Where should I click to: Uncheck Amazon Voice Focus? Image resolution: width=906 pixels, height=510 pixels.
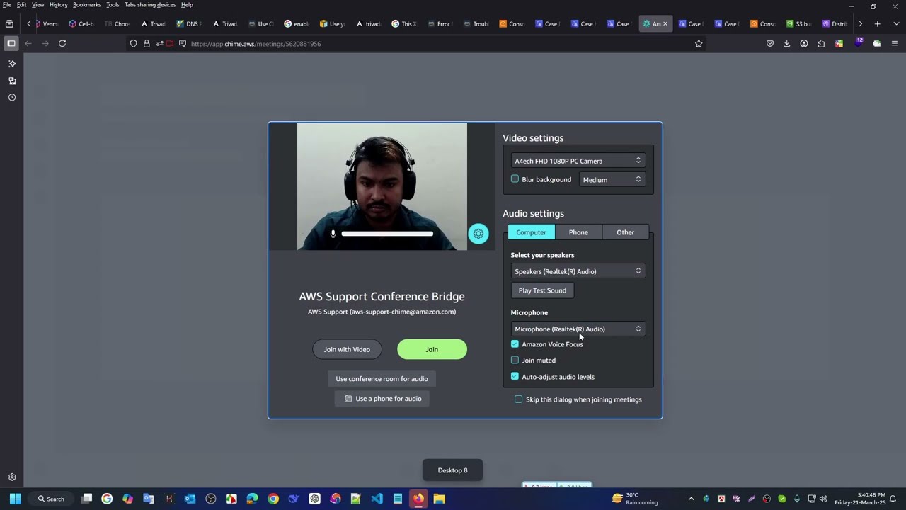515,344
